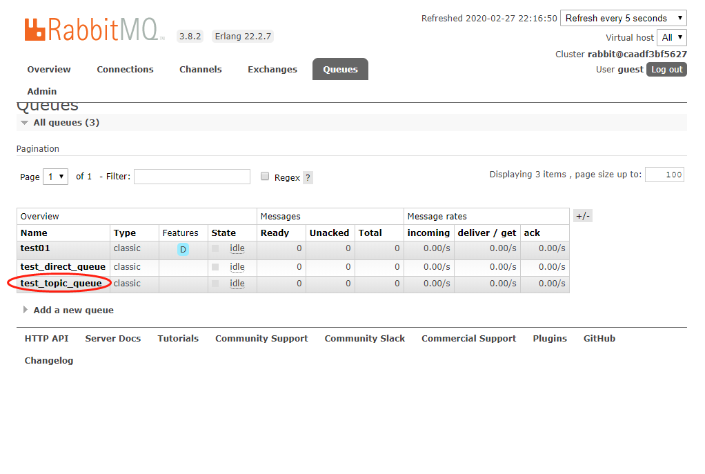Click the D durable feature badge for test01

click(x=183, y=249)
